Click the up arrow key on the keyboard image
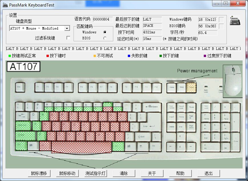 point(181,137)
